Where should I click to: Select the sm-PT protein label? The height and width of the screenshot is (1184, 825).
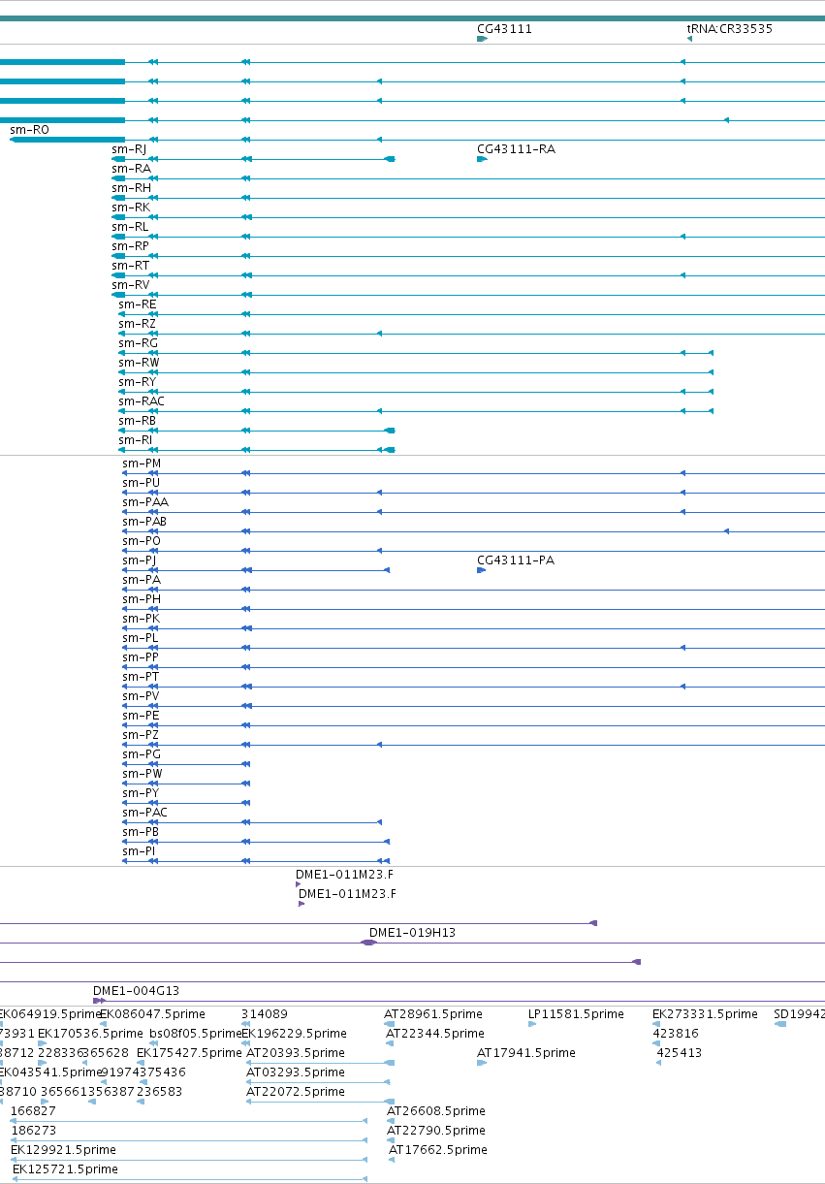(141, 677)
